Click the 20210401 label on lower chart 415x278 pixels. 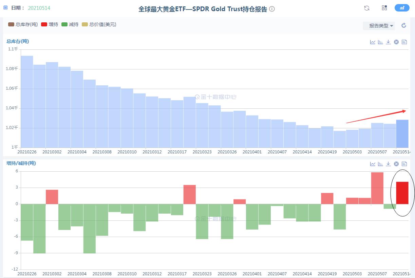(x=252, y=274)
